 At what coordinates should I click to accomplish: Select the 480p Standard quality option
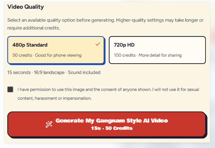coord(56,50)
